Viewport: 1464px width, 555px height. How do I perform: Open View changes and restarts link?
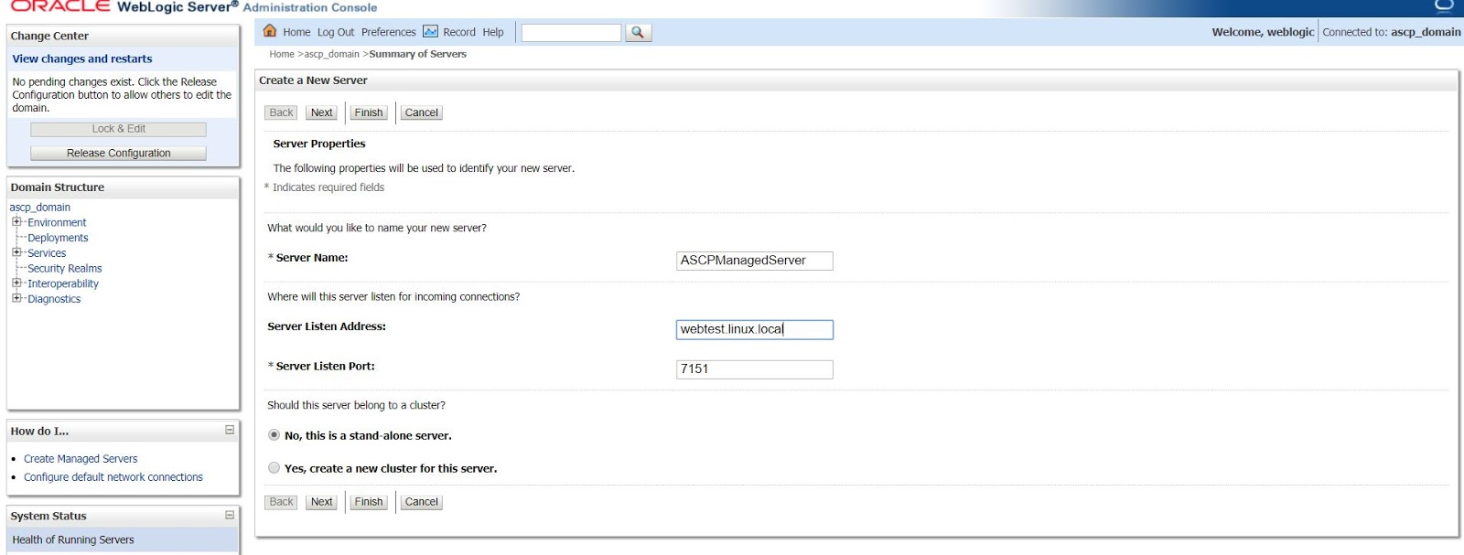click(82, 59)
